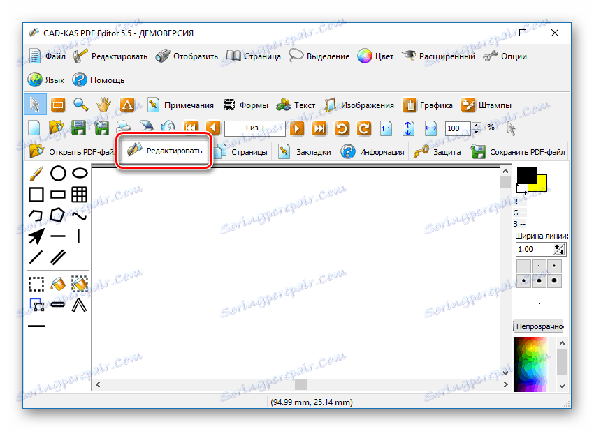Click Открыть PDF-файл button
The height and width of the screenshot is (431, 594).
coord(71,152)
